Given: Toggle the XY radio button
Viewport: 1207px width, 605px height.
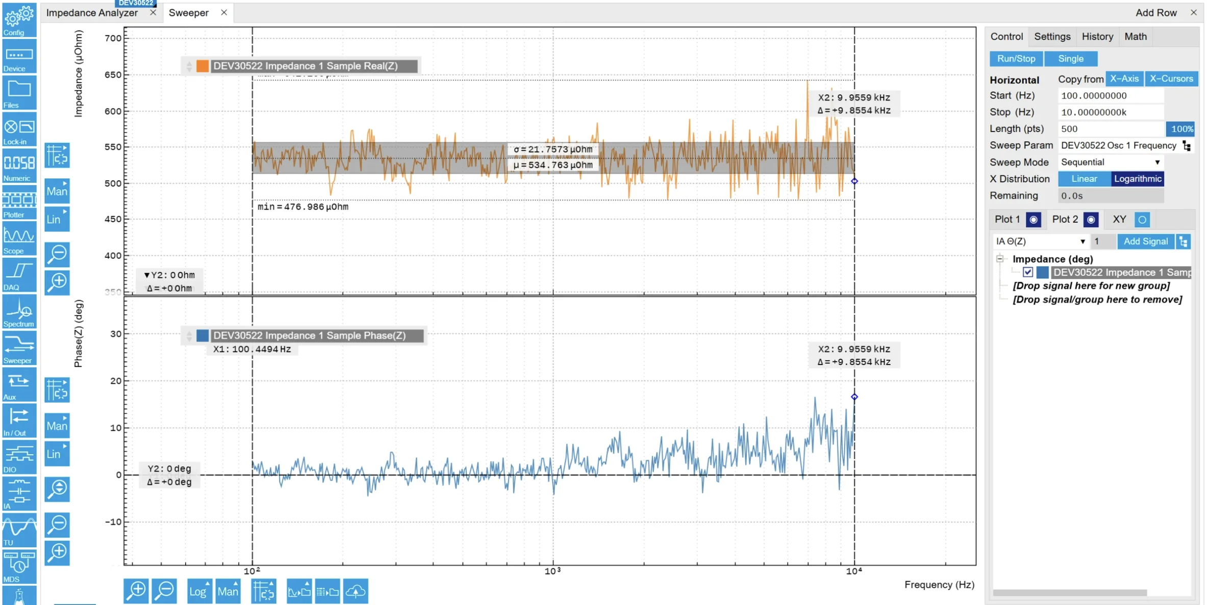Looking at the screenshot, I should pos(1142,220).
